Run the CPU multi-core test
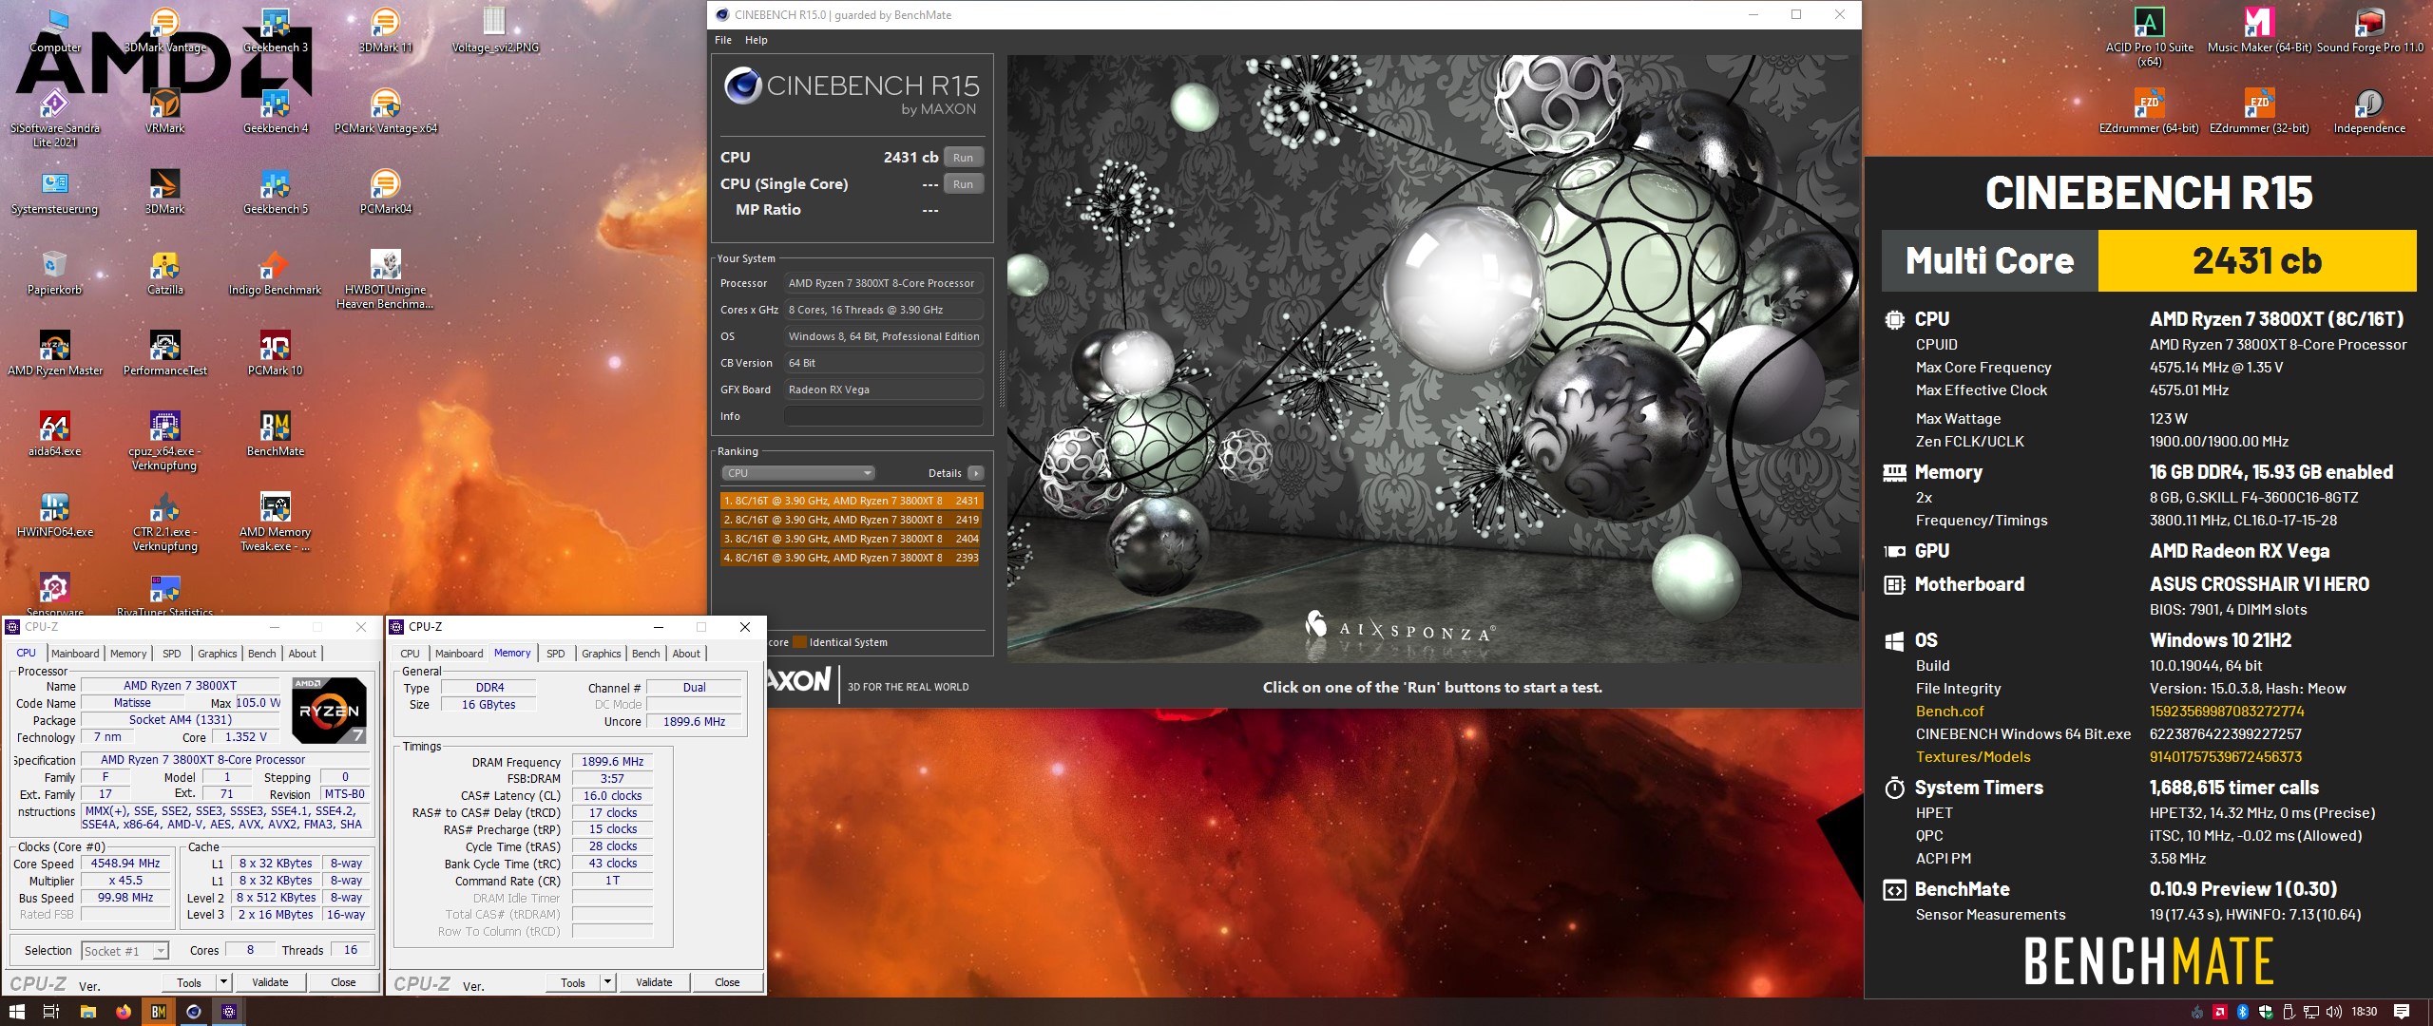Viewport: 2433px width, 1026px height. pyautogui.click(x=963, y=158)
